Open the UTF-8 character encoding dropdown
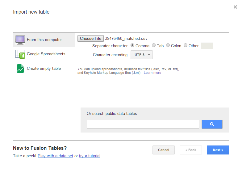Screen dimensions: 242x173 click(141, 55)
